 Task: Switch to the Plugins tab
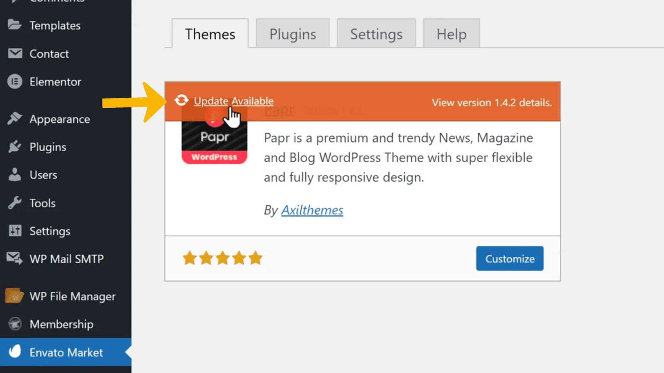(293, 34)
